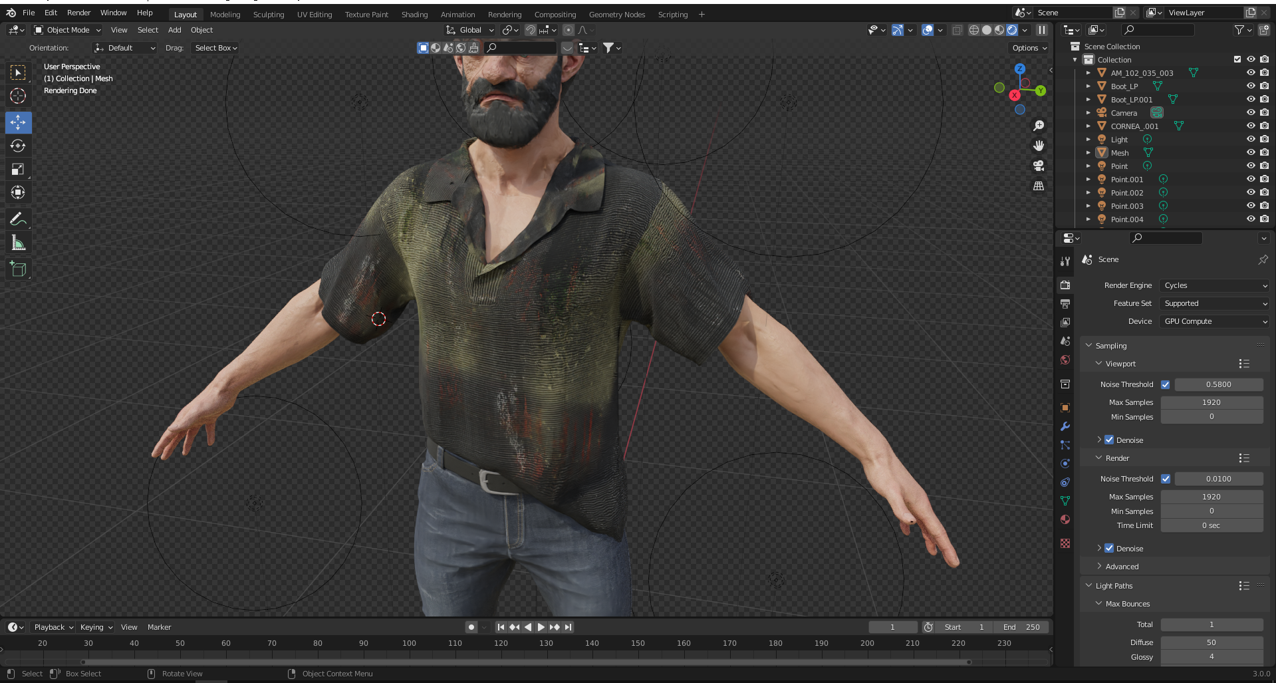Open Device GPU Compute dropdown

pyautogui.click(x=1215, y=321)
